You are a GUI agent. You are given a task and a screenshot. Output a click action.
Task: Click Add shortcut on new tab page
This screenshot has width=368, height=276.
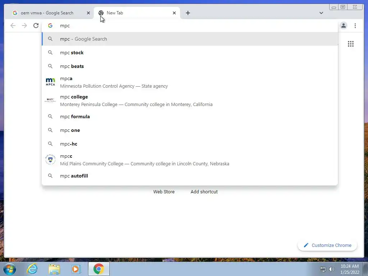tap(204, 192)
